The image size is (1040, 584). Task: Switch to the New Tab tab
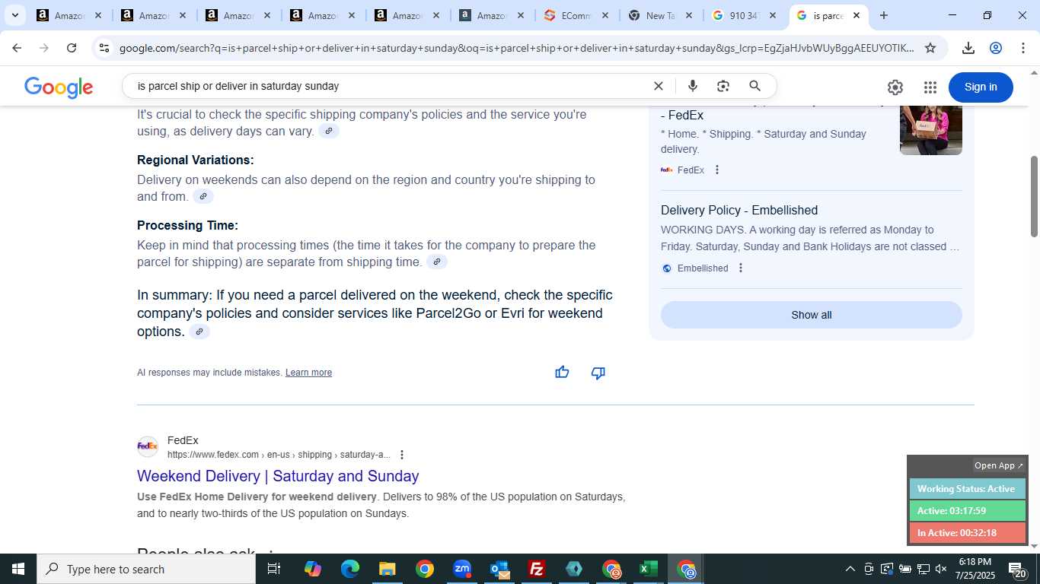click(x=661, y=15)
